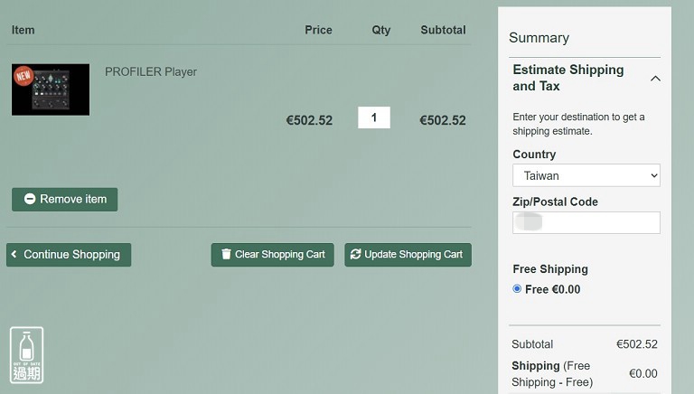Click the Price column header

coord(318,30)
